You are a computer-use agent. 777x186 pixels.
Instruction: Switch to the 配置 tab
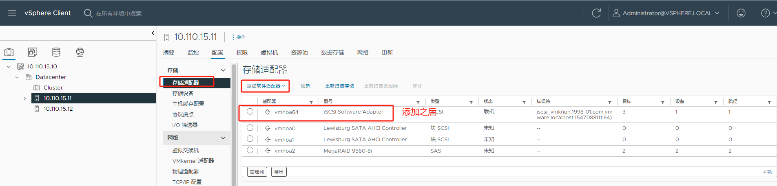217,53
